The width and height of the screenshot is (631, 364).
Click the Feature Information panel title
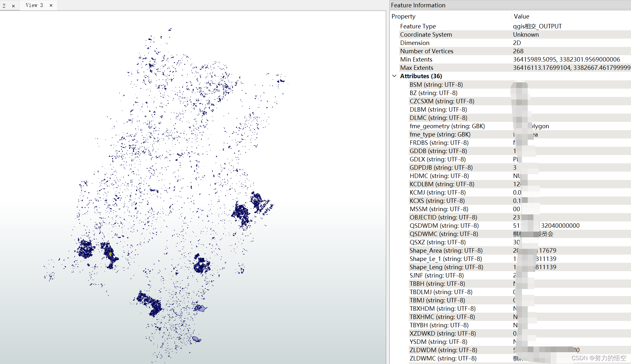418,5
